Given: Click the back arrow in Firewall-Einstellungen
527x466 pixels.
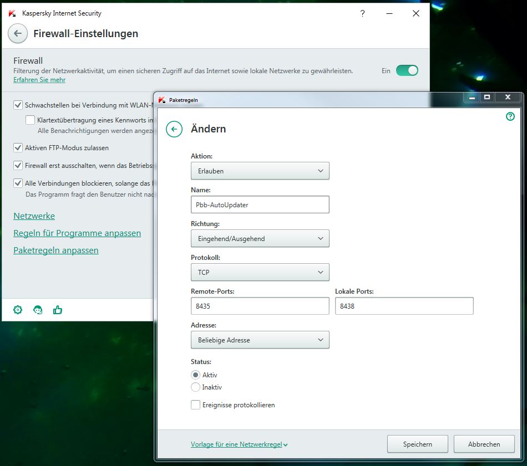Looking at the screenshot, I should pos(18,33).
